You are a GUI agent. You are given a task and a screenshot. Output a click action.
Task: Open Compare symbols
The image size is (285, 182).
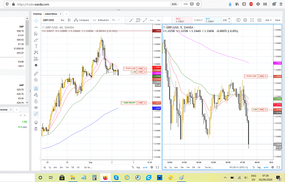click(x=82, y=20)
